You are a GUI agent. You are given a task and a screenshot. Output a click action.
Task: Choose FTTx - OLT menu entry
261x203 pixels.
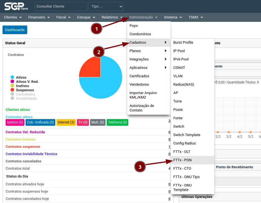pyautogui.click(x=182, y=152)
